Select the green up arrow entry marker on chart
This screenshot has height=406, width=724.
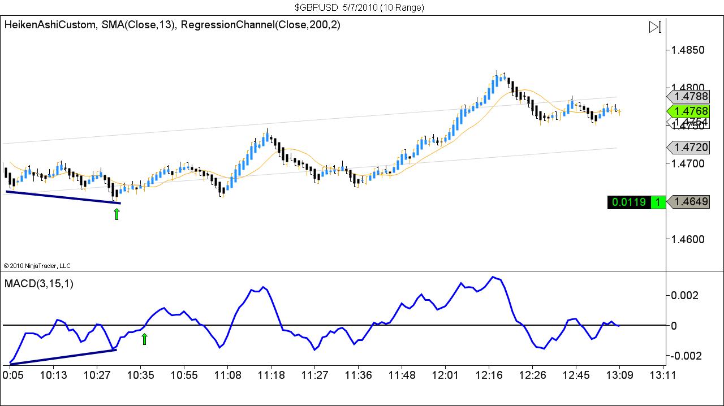[x=116, y=213]
